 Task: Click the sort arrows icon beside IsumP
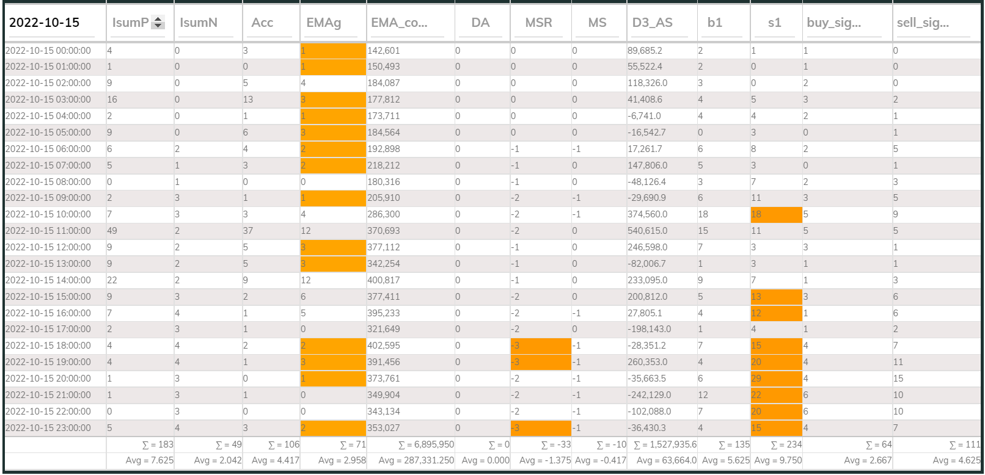pyautogui.click(x=158, y=23)
